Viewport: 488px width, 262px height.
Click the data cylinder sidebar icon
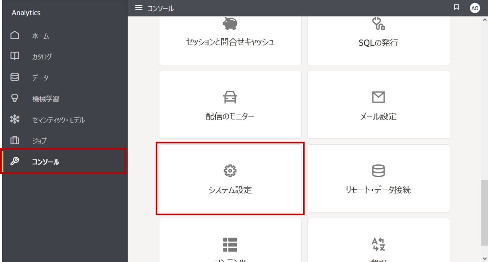tap(15, 77)
